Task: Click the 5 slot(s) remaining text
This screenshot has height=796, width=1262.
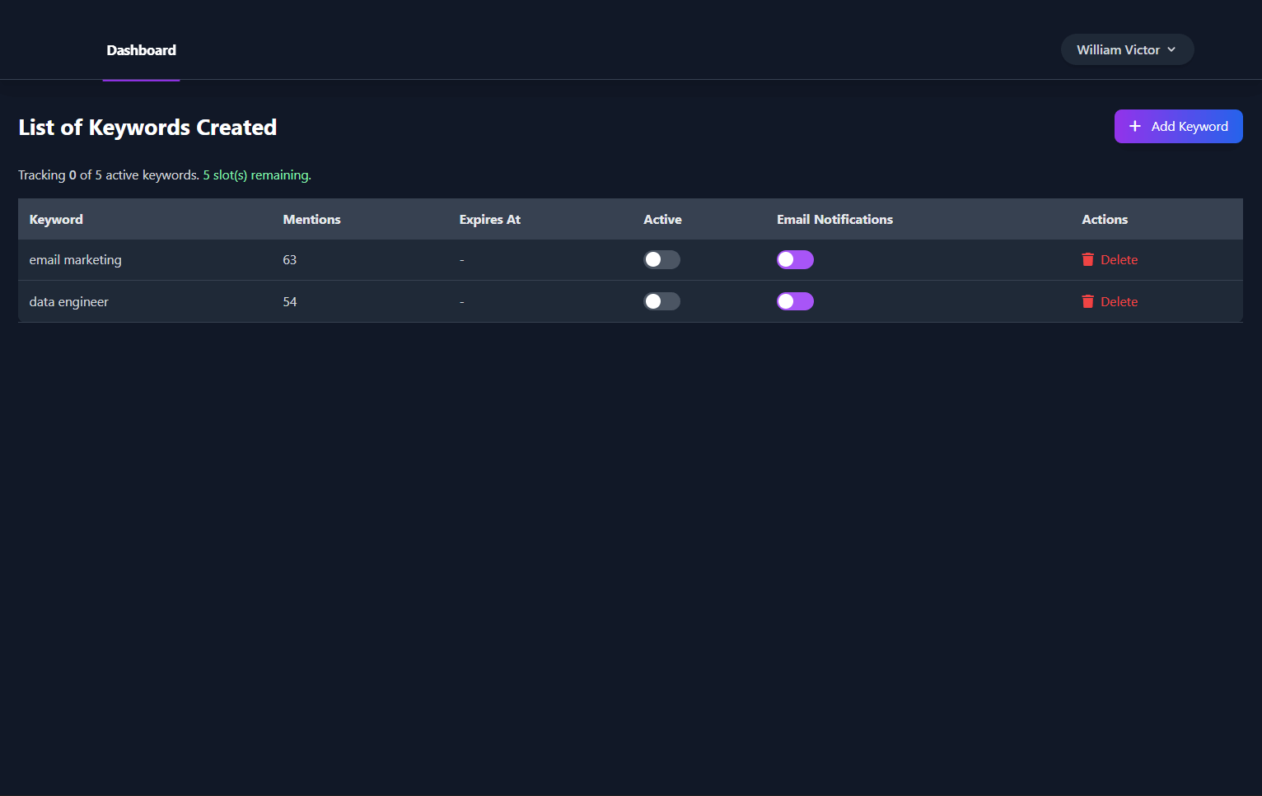Action: click(x=257, y=175)
